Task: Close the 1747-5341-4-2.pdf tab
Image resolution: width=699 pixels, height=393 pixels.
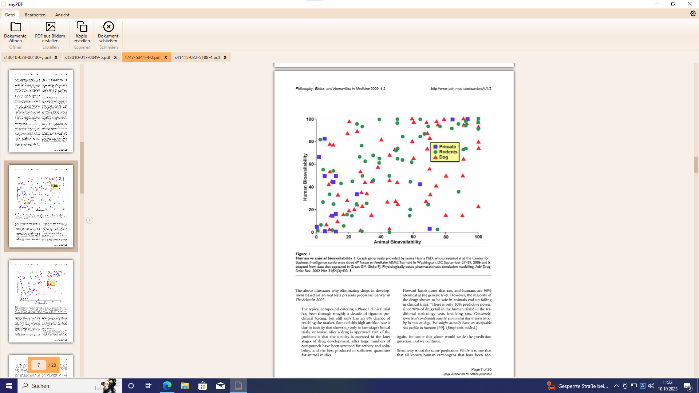Action: click(166, 57)
